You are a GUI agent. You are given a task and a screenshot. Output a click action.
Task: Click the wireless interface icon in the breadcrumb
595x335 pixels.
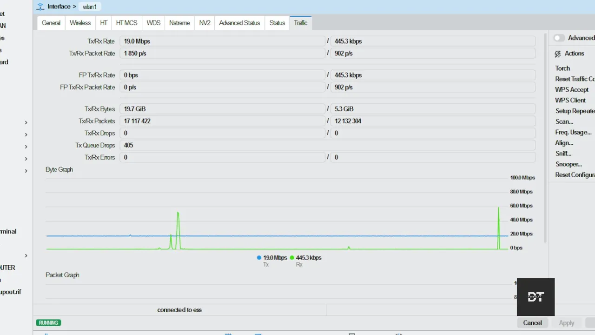[40, 7]
